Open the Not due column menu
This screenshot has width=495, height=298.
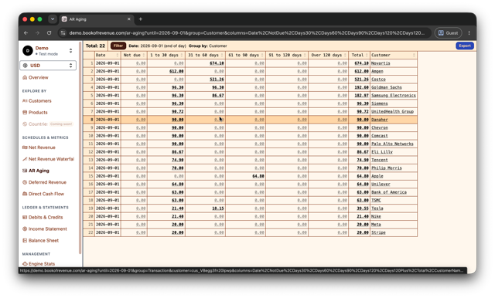[144, 55]
